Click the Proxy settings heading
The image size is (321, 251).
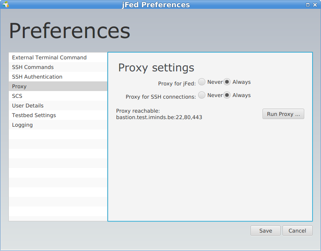pos(156,68)
